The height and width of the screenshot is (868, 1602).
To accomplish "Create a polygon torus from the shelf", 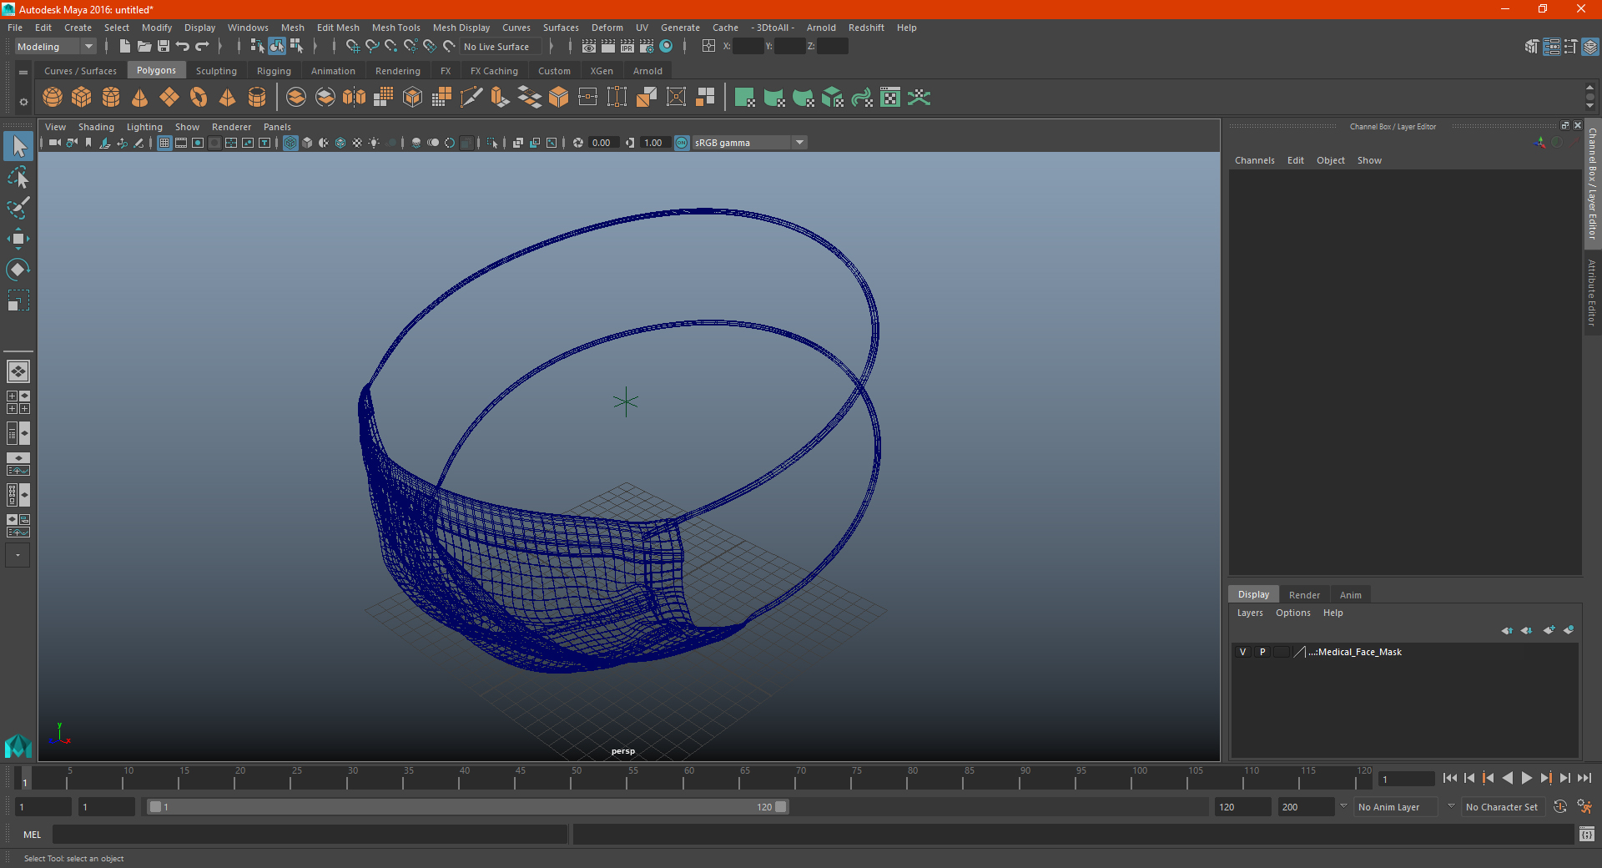I will point(199,98).
